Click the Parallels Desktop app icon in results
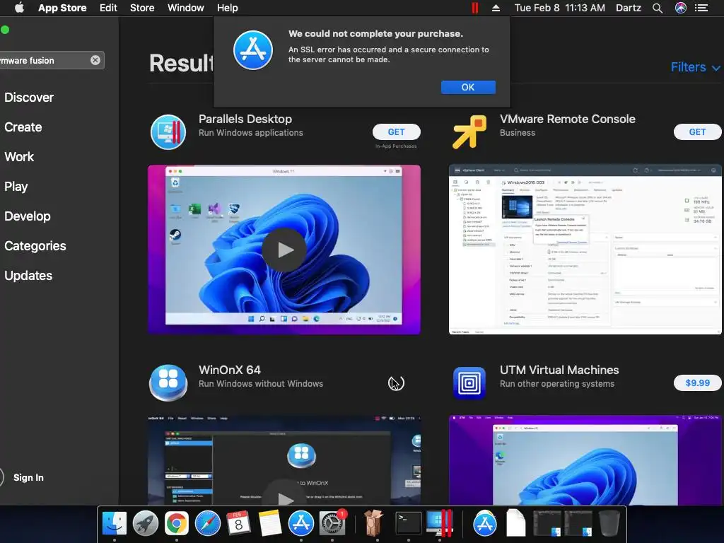The width and height of the screenshot is (724, 543). (168, 132)
